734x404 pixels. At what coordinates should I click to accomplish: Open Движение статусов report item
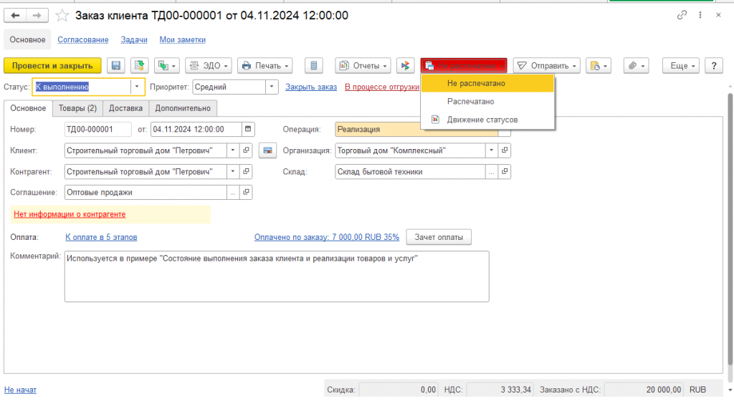point(487,120)
